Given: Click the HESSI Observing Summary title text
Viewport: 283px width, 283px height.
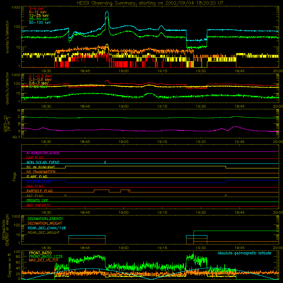Looking at the screenshot, I should point(150,3).
